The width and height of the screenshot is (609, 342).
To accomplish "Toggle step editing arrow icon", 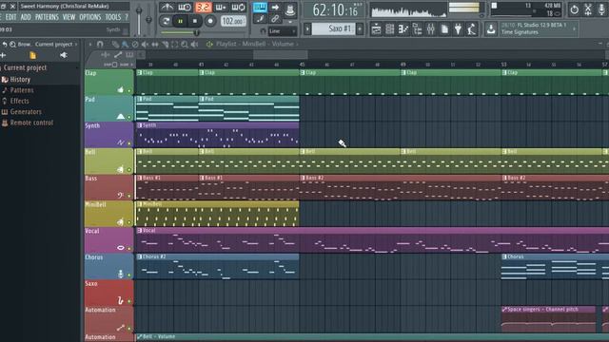I will tap(275, 7).
